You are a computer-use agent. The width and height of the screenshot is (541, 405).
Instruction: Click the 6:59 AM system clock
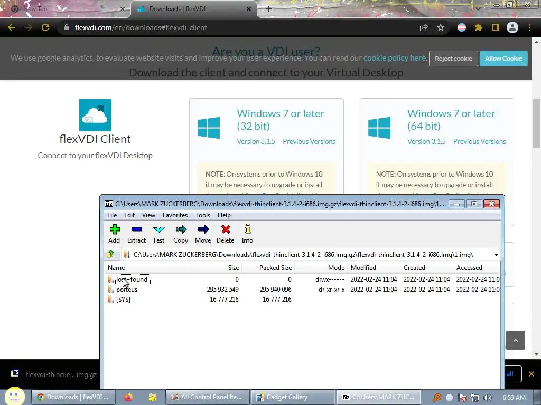[x=514, y=398]
